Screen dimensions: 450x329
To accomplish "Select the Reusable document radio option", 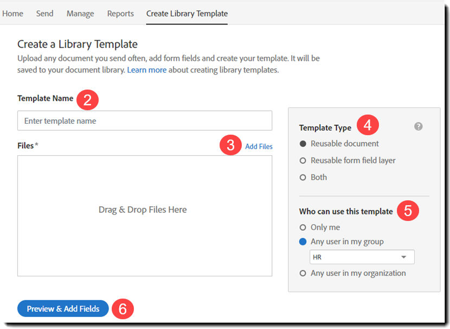I will click(303, 144).
